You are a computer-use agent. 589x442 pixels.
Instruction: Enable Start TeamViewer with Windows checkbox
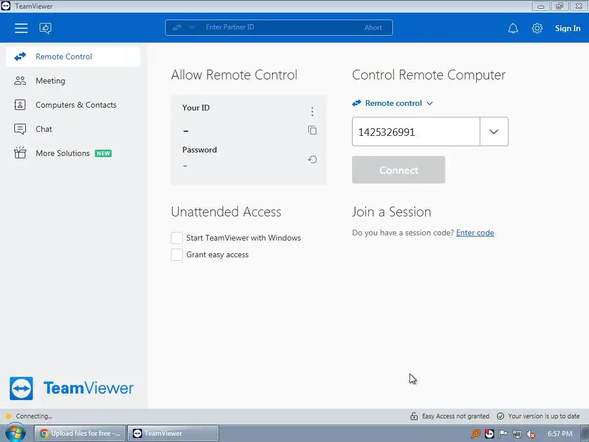point(177,238)
